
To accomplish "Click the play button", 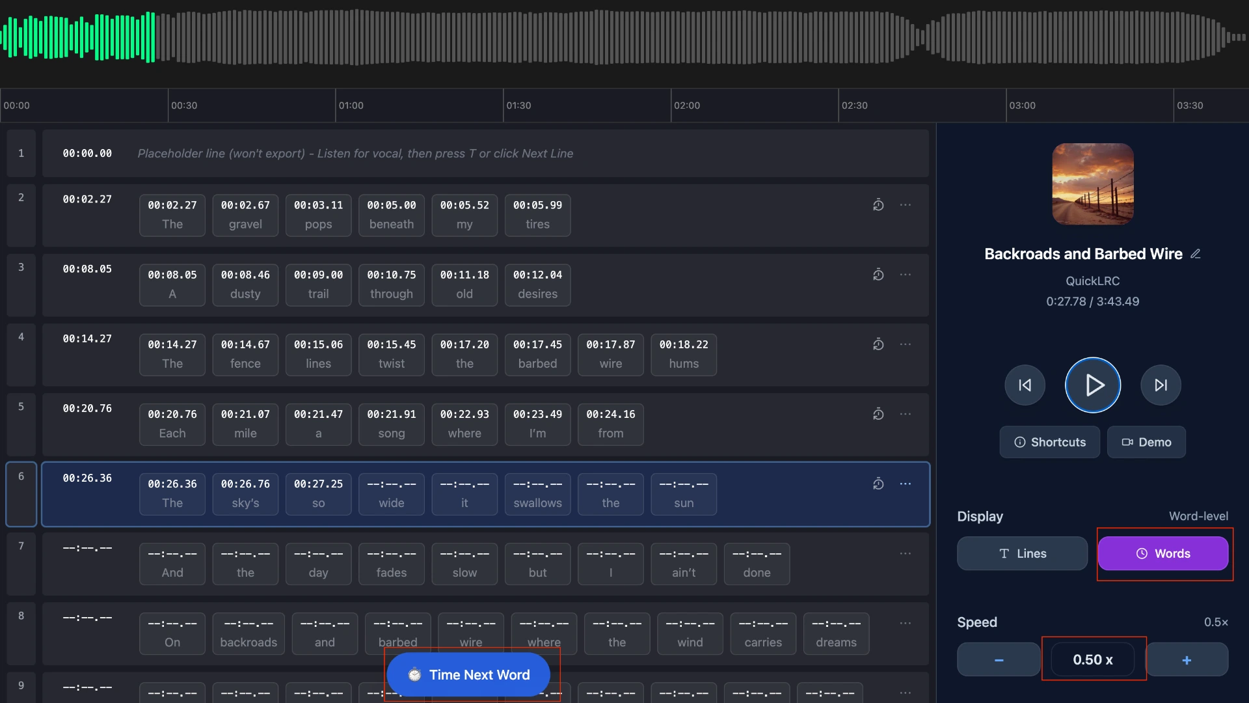I will click(x=1093, y=385).
